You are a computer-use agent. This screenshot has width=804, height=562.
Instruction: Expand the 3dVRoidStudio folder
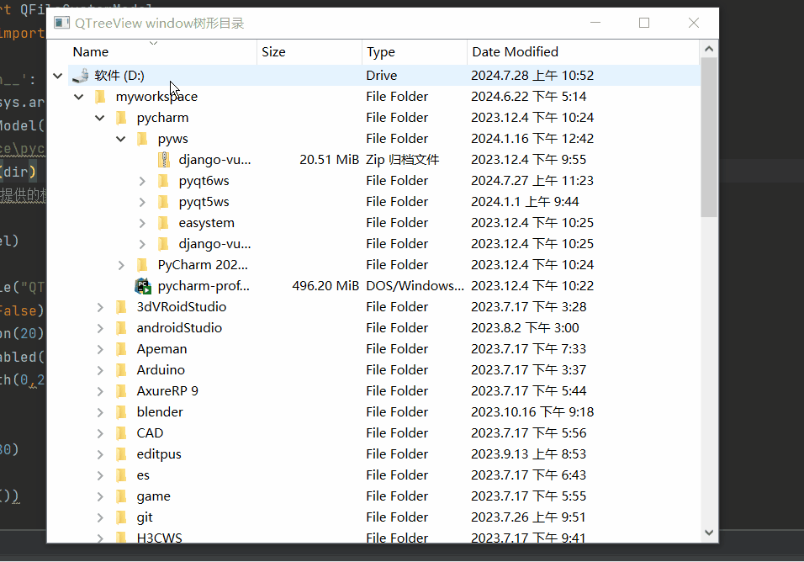[100, 307]
